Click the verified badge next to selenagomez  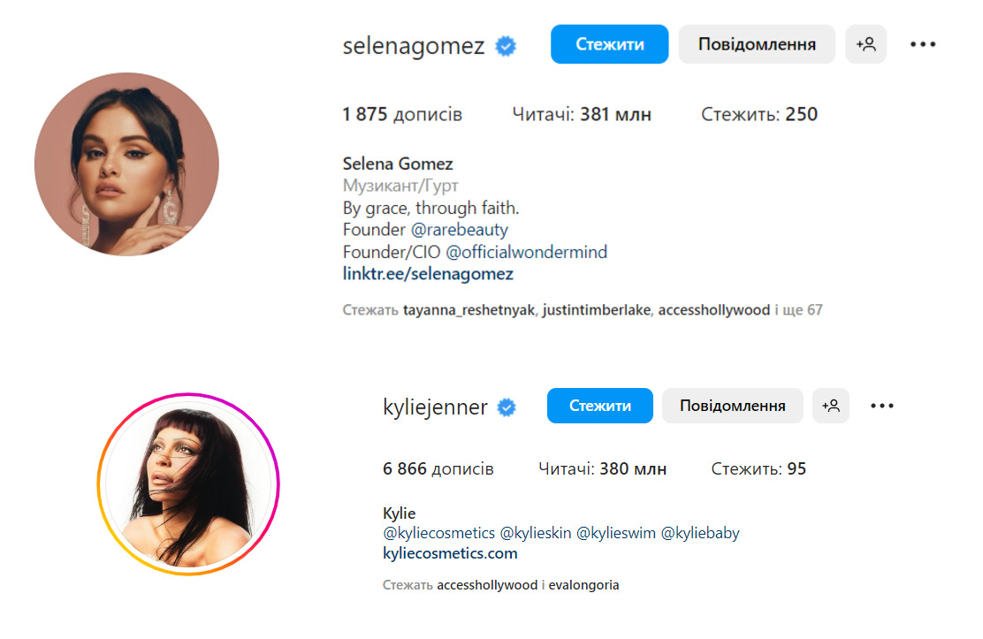[506, 46]
